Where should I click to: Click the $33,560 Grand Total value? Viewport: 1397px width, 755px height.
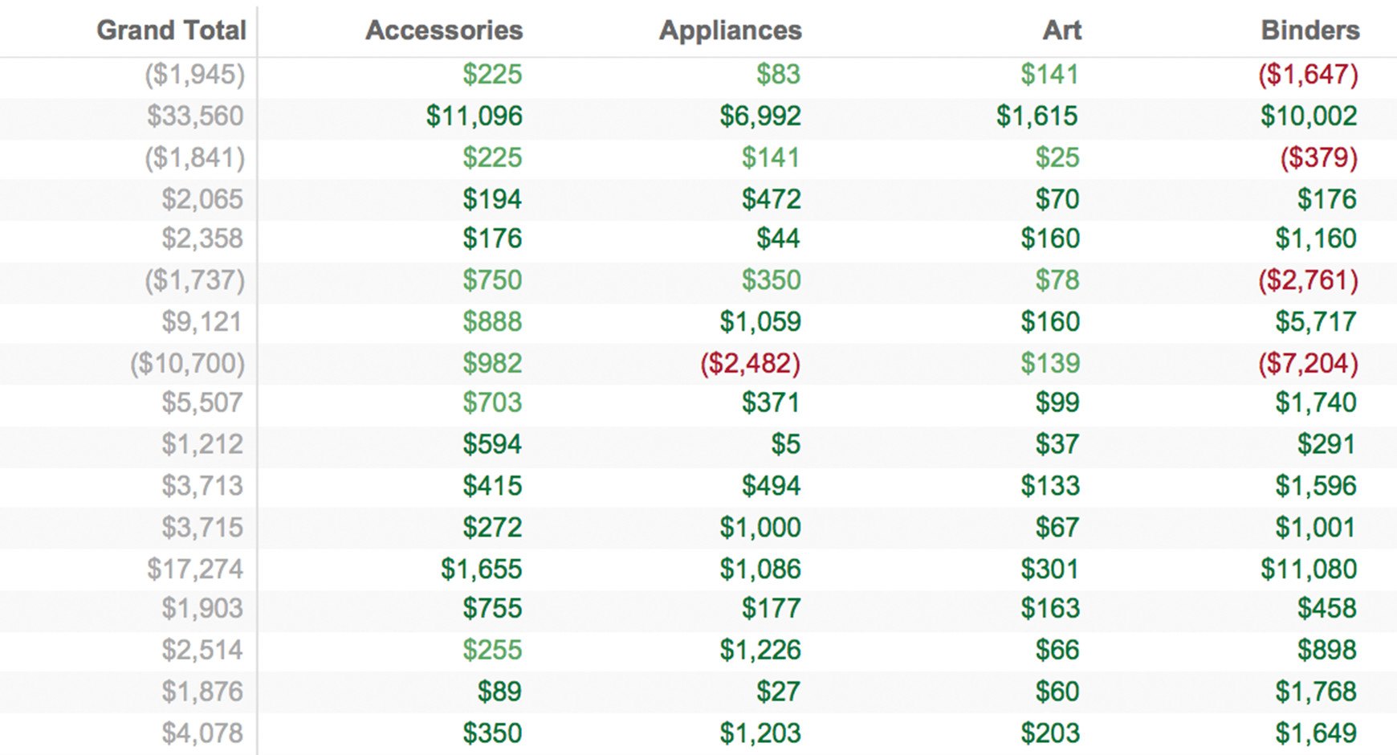pyautogui.click(x=194, y=116)
